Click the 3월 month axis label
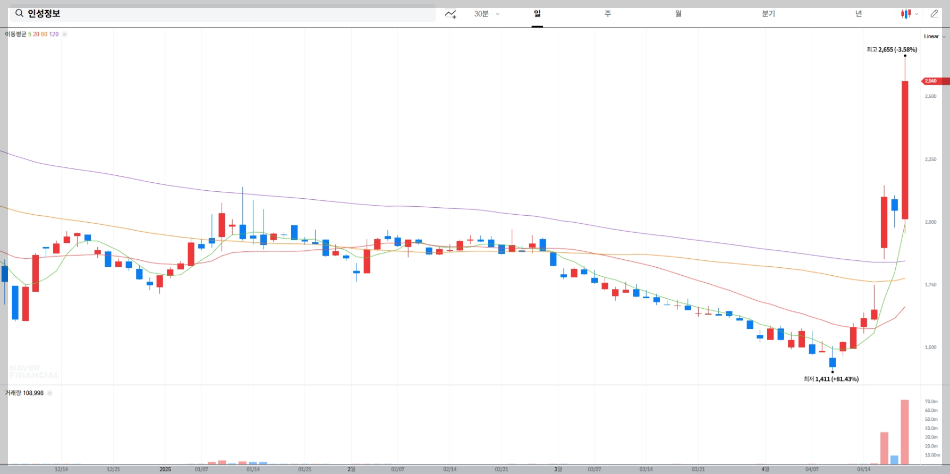950x474 pixels. pos(558,469)
